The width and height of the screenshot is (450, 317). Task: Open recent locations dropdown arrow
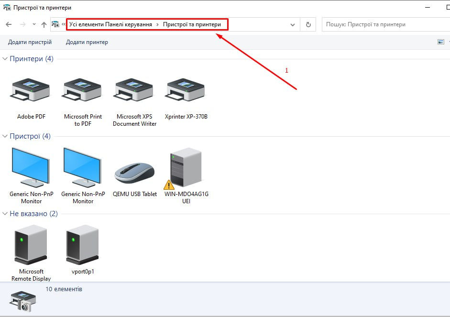point(34,24)
